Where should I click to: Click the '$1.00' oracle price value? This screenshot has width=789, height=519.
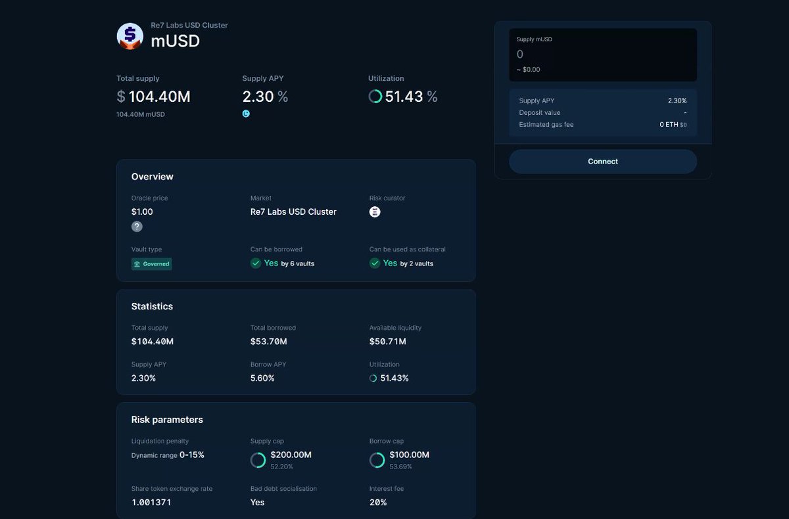(x=142, y=212)
